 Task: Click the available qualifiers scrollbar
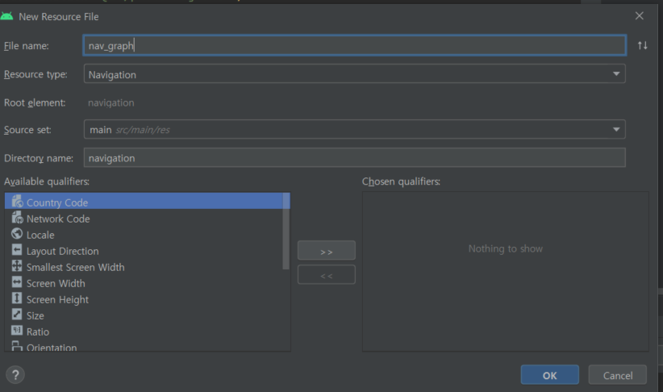[286, 231]
